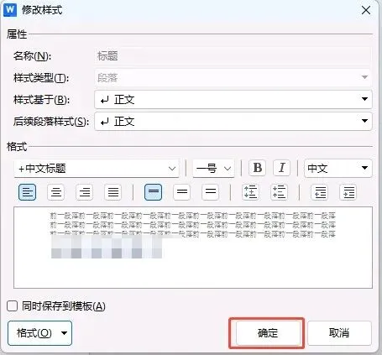This screenshot has height=355, width=382.
Task: Open the 格式(O) dropdown button
Action: coord(39,333)
